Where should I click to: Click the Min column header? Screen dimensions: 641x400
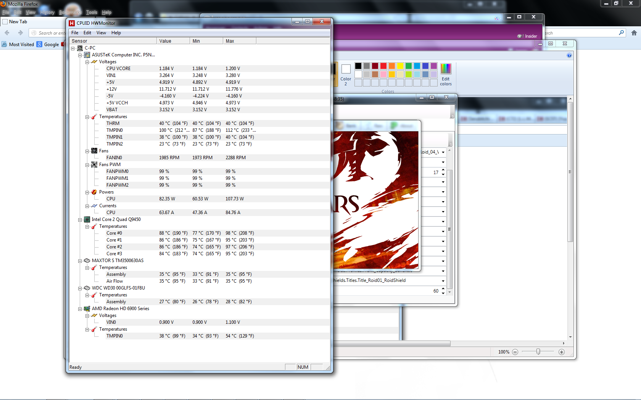coord(206,41)
